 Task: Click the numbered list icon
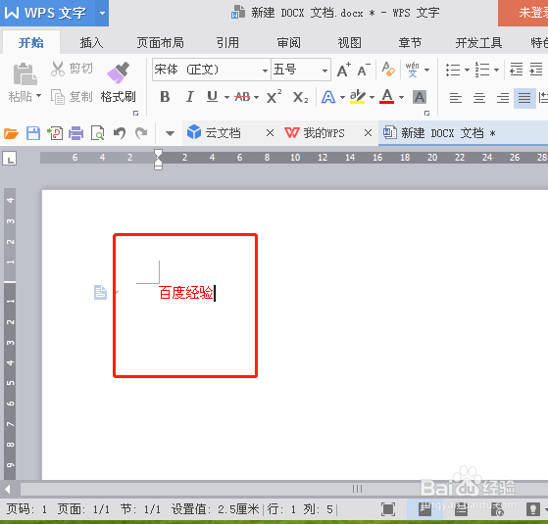point(482,70)
